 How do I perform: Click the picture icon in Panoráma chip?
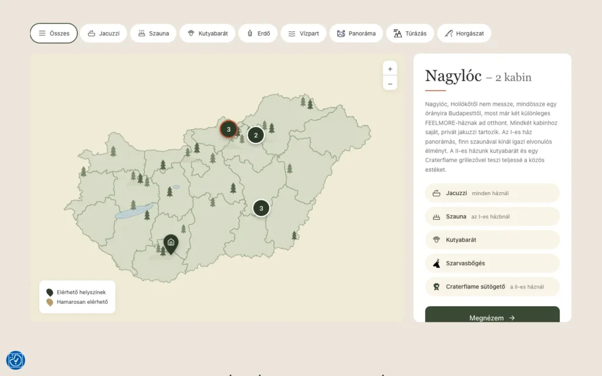pos(341,33)
